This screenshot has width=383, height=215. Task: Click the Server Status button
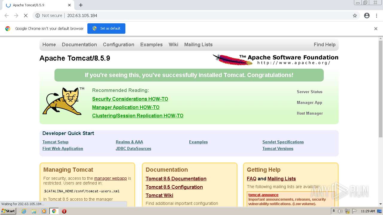[x=310, y=92]
